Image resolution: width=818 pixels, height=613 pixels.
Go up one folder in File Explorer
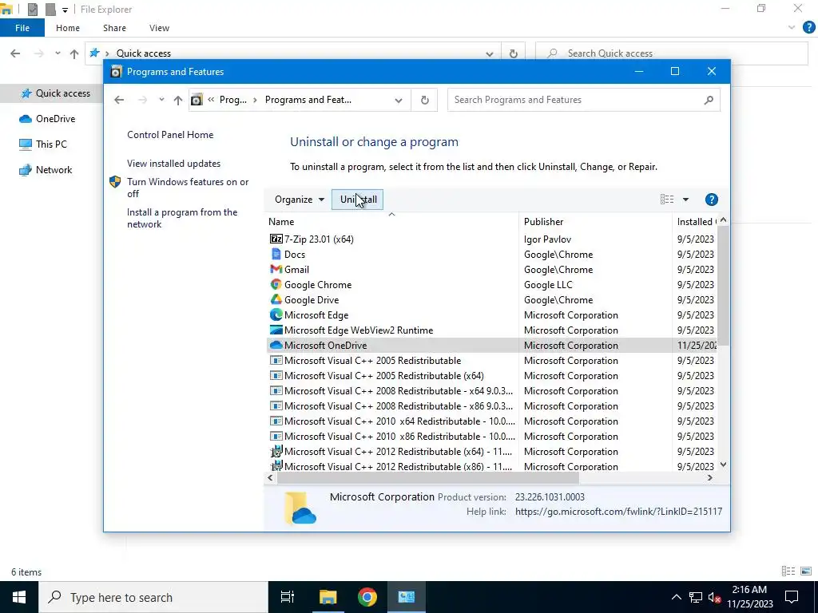74,53
